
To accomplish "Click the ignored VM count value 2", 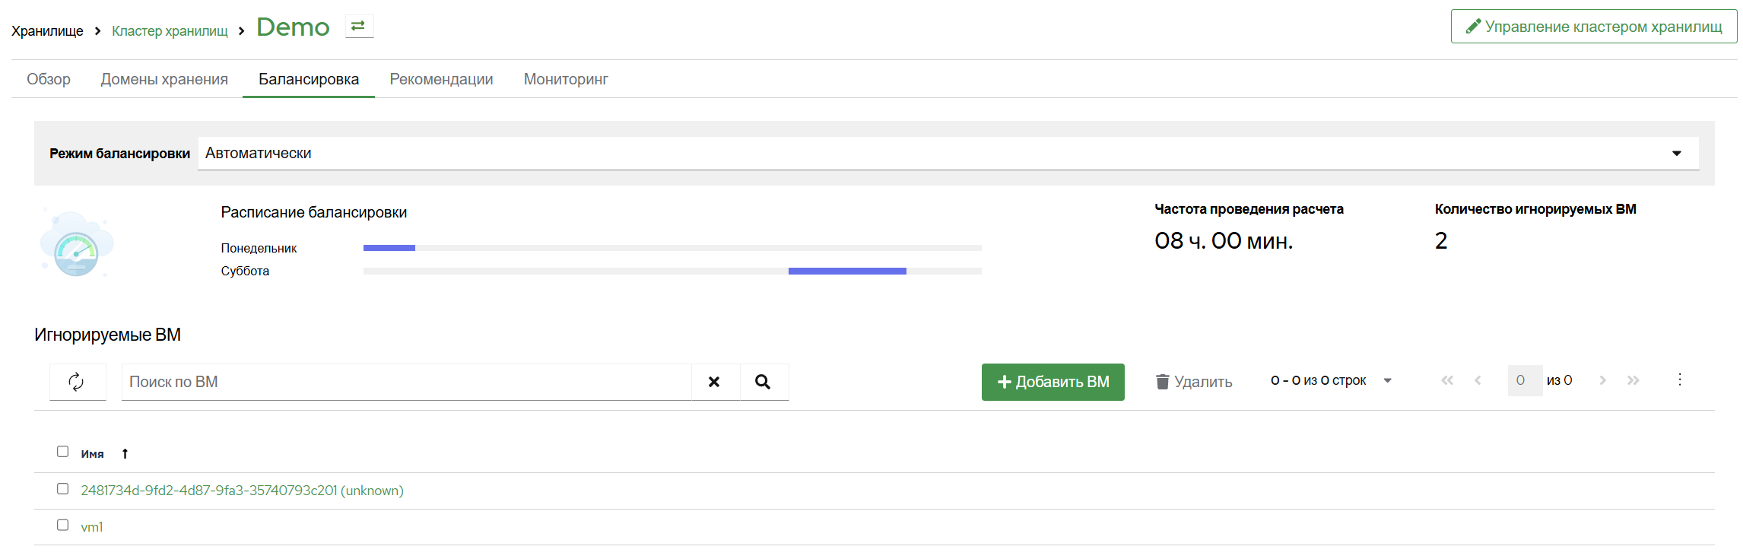I will click(1441, 241).
